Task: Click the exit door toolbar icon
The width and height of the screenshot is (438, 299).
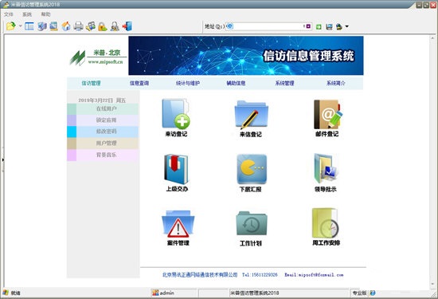Action: 127,26
